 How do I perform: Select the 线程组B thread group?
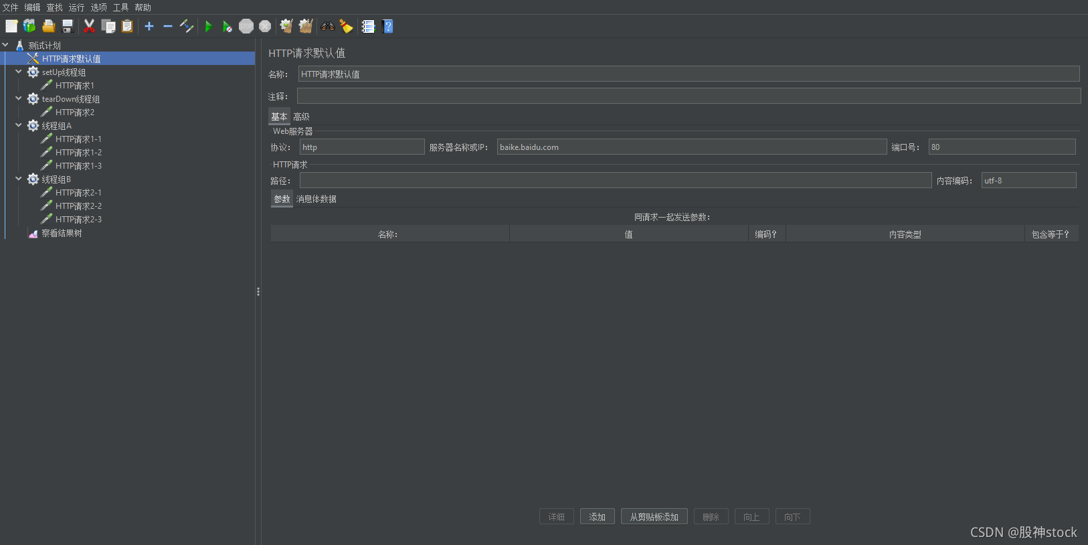click(56, 179)
